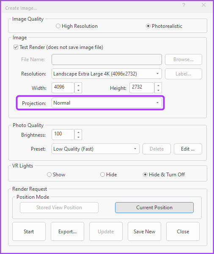Click into the Brightness value field
Viewport: 214px width, 254px height.
coord(63,135)
